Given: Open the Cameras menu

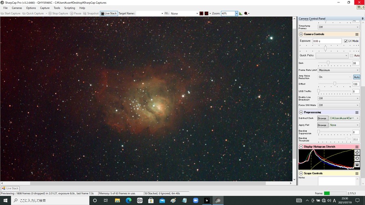Looking at the screenshot, I should tap(17, 8).
